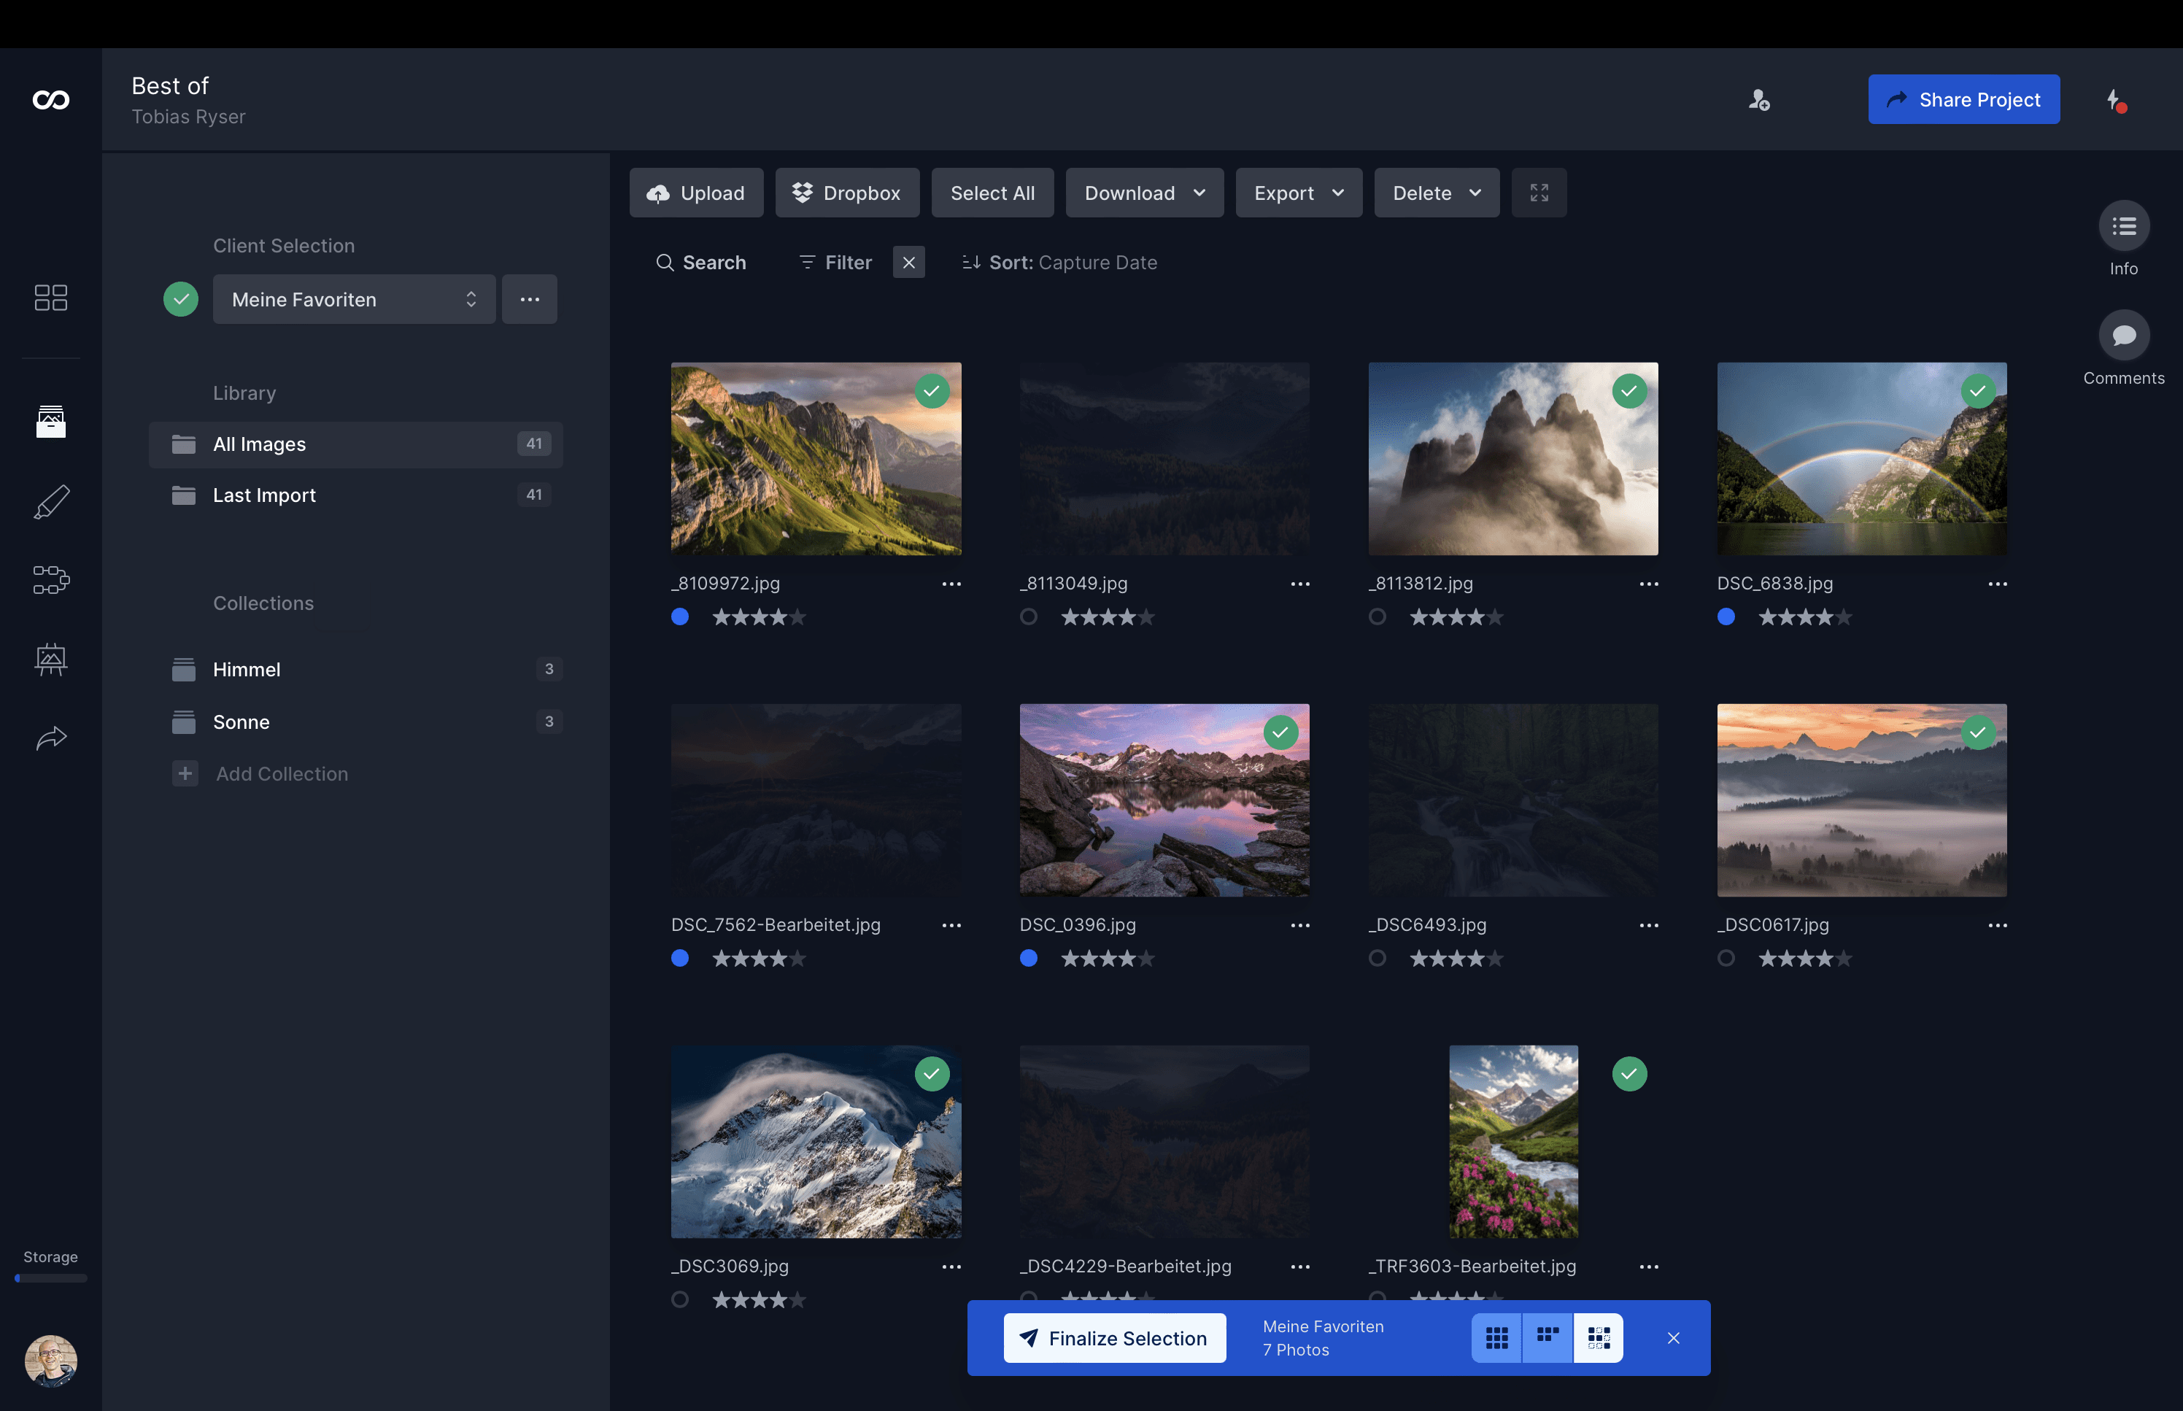The width and height of the screenshot is (2183, 1411).
Task: Click the Storage usage bar at bottom left
Action: (x=50, y=1279)
